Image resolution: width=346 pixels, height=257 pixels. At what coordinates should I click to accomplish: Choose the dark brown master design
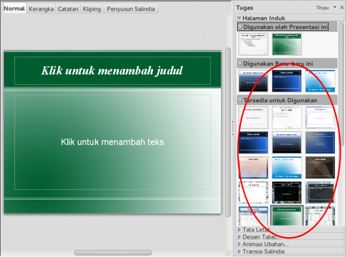pyautogui.click(x=320, y=167)
